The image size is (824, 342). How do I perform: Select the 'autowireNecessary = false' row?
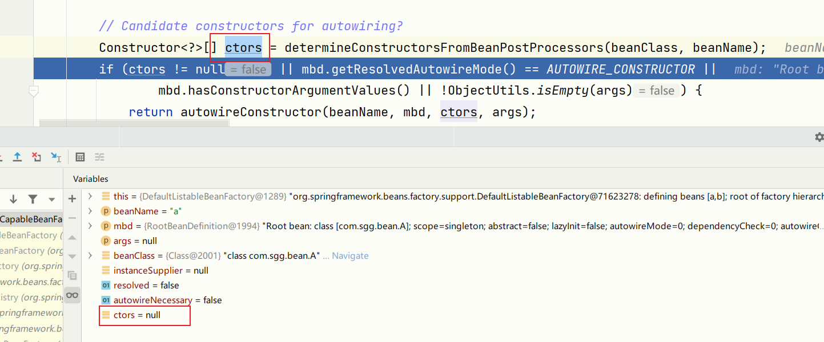[453, 300]
